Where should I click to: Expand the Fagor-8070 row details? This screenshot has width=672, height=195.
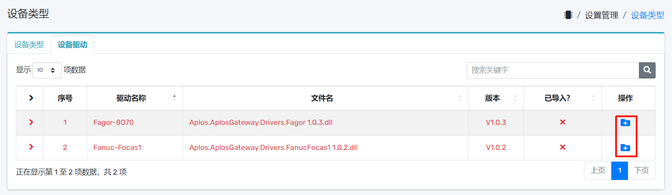pos(31,122)
